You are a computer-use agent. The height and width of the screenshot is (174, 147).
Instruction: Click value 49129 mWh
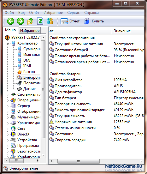123,110
